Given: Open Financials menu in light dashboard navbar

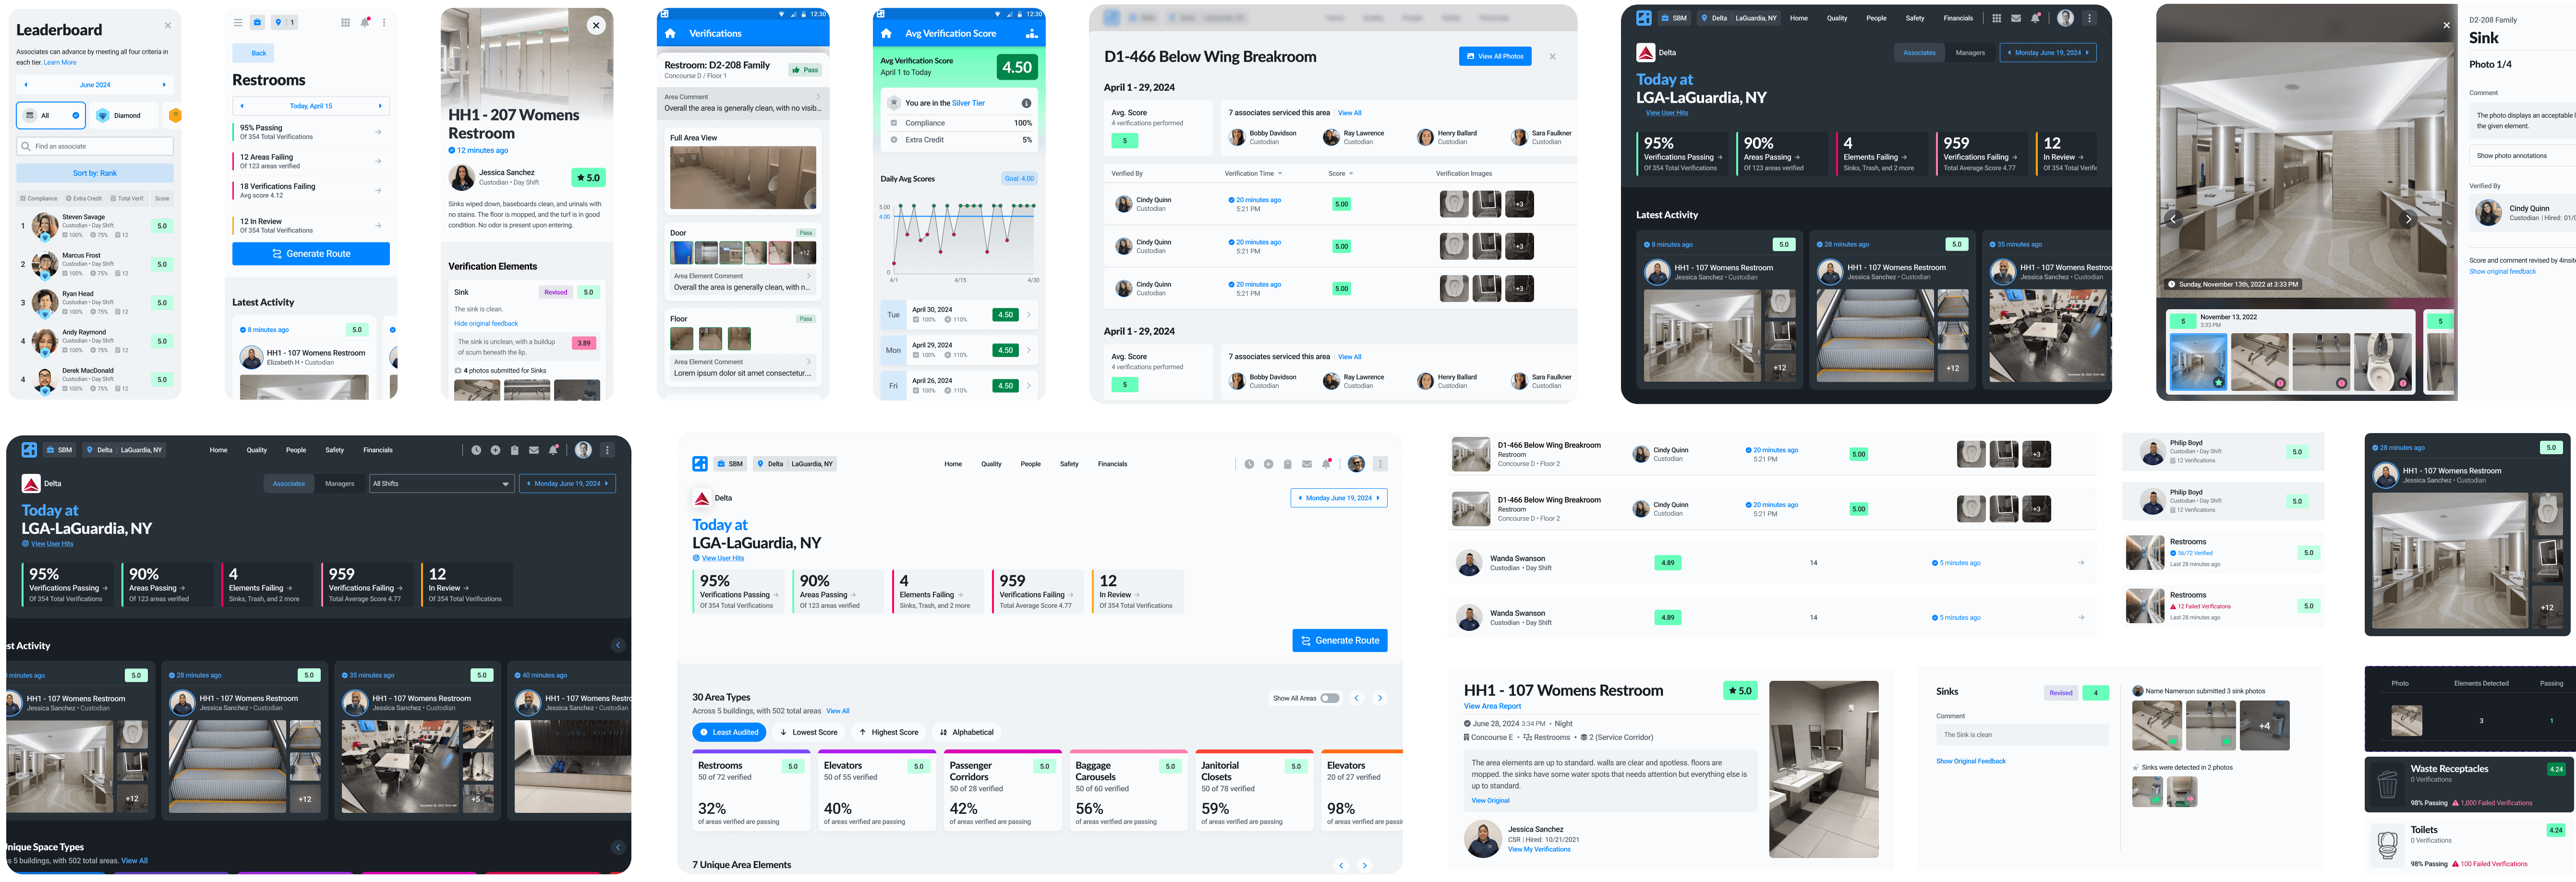Looking at the screenshot, I should click(x=1112, y=464).
